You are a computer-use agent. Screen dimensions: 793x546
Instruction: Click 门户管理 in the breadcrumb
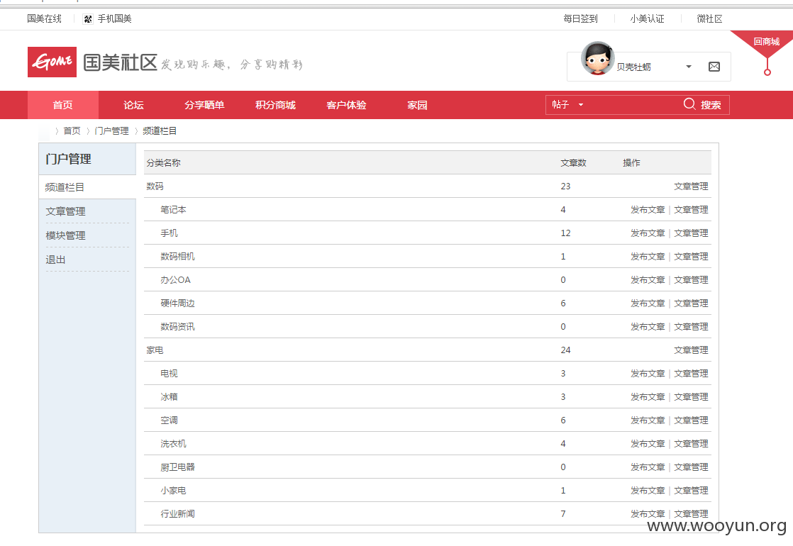(112, 131)
